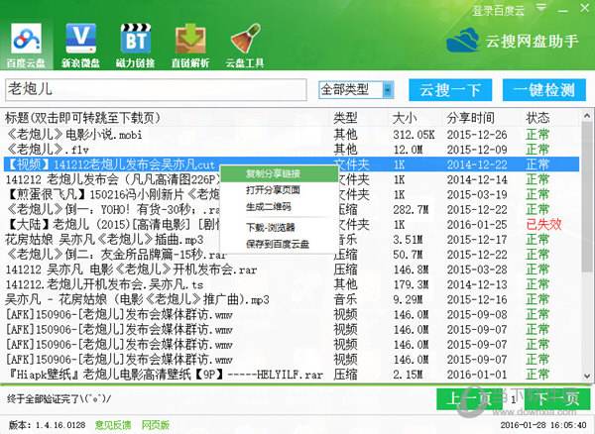Image resolution: width=595 pixels, height=434 pixels.
Task: Click the date 2016-01-01
Action: click(477, 375)
